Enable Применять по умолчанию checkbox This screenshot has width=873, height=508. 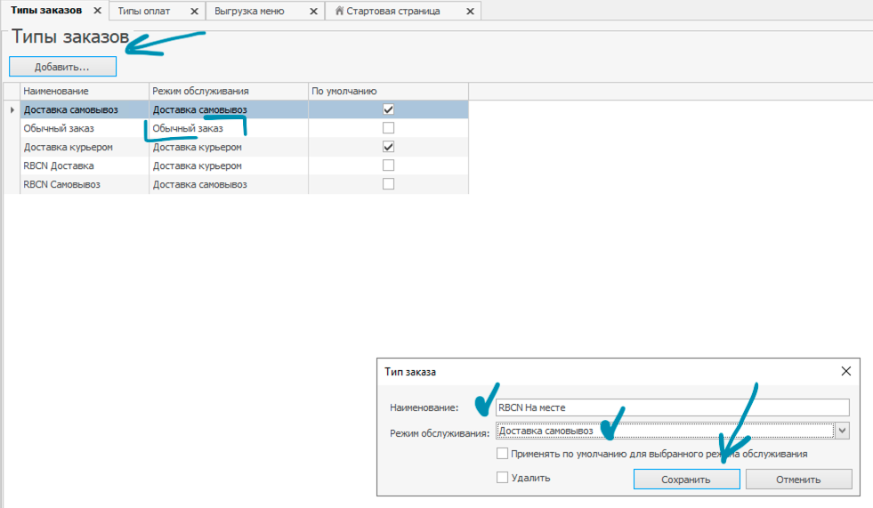[x=503, y=454]
